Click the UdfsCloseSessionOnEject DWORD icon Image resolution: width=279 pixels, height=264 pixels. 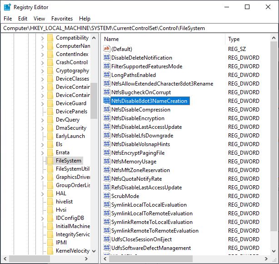coord(107,239)
